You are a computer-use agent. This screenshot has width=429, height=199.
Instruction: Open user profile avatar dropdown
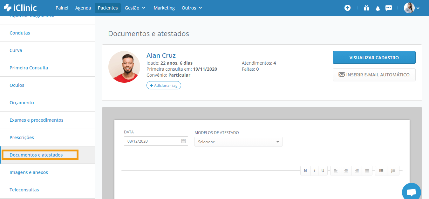412,8
